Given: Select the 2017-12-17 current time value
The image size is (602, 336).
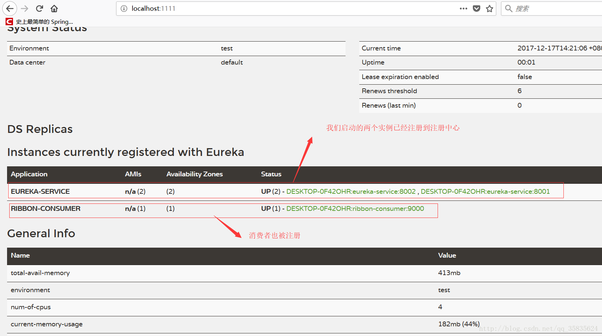Looking at the screenshot, I should point(560,48).
